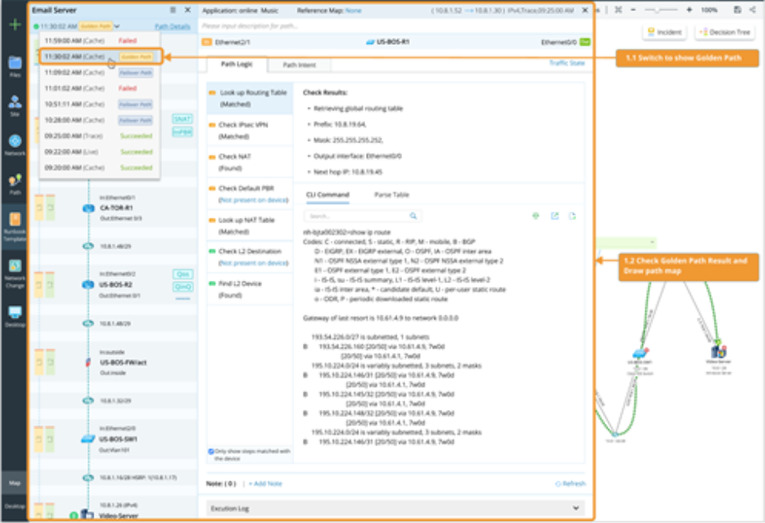
Task: Click the search magnifier in CLI Command
Action: (x=413, y=216)
